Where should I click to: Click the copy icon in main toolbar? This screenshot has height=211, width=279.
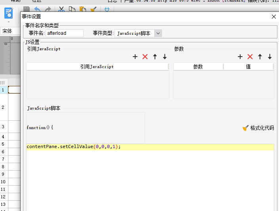(x=72, y=9)
